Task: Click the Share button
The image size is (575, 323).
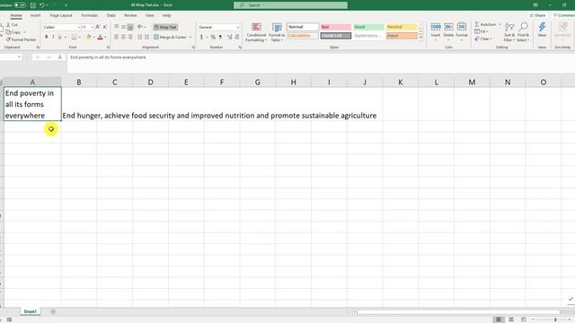Action: pos(537,15)
